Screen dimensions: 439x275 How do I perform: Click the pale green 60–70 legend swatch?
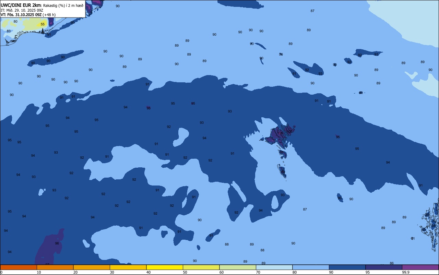238,267
